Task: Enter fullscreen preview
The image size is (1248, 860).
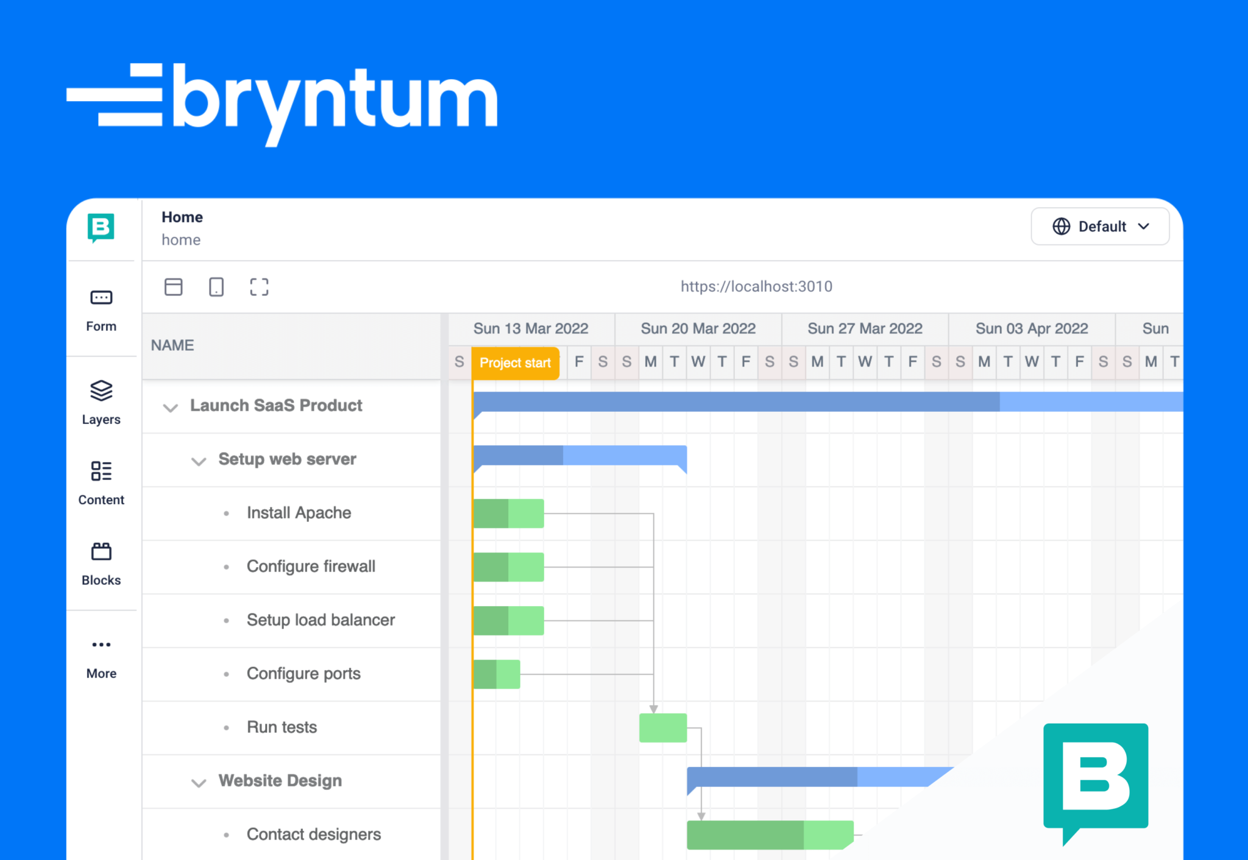Action: click(259, 286)
